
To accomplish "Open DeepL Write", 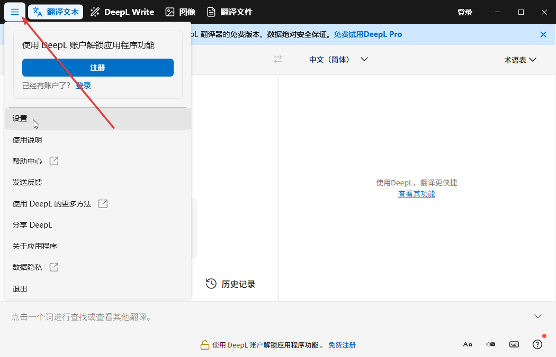I will click(x=122, y=12).
